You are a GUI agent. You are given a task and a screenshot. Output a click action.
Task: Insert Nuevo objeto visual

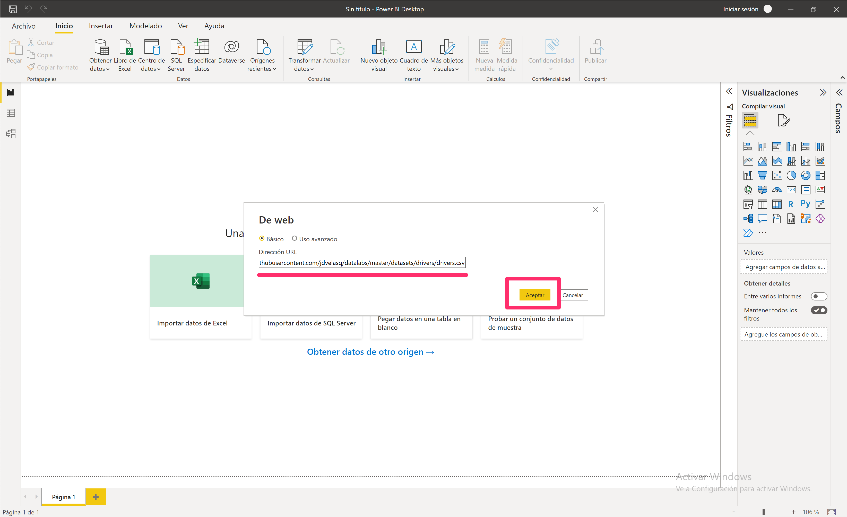379,55
